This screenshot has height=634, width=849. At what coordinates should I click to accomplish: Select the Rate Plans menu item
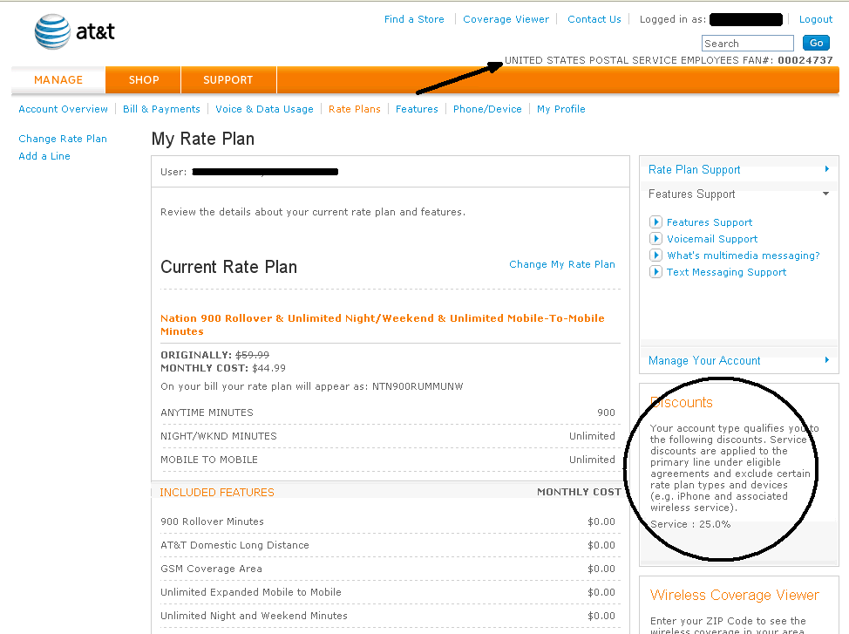pyautogui.click(x=355, y=109)
